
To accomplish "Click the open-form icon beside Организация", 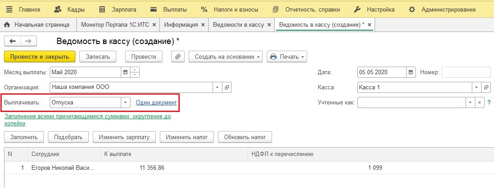I will point(226,88).
